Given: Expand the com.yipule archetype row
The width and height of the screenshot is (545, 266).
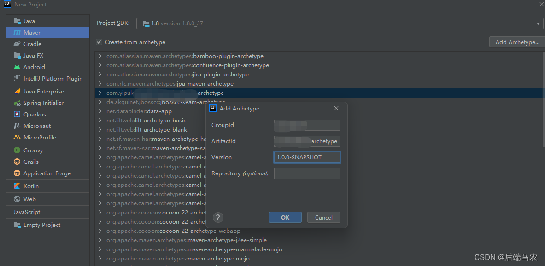Looking at the screenshot, I should click(100, 93).
